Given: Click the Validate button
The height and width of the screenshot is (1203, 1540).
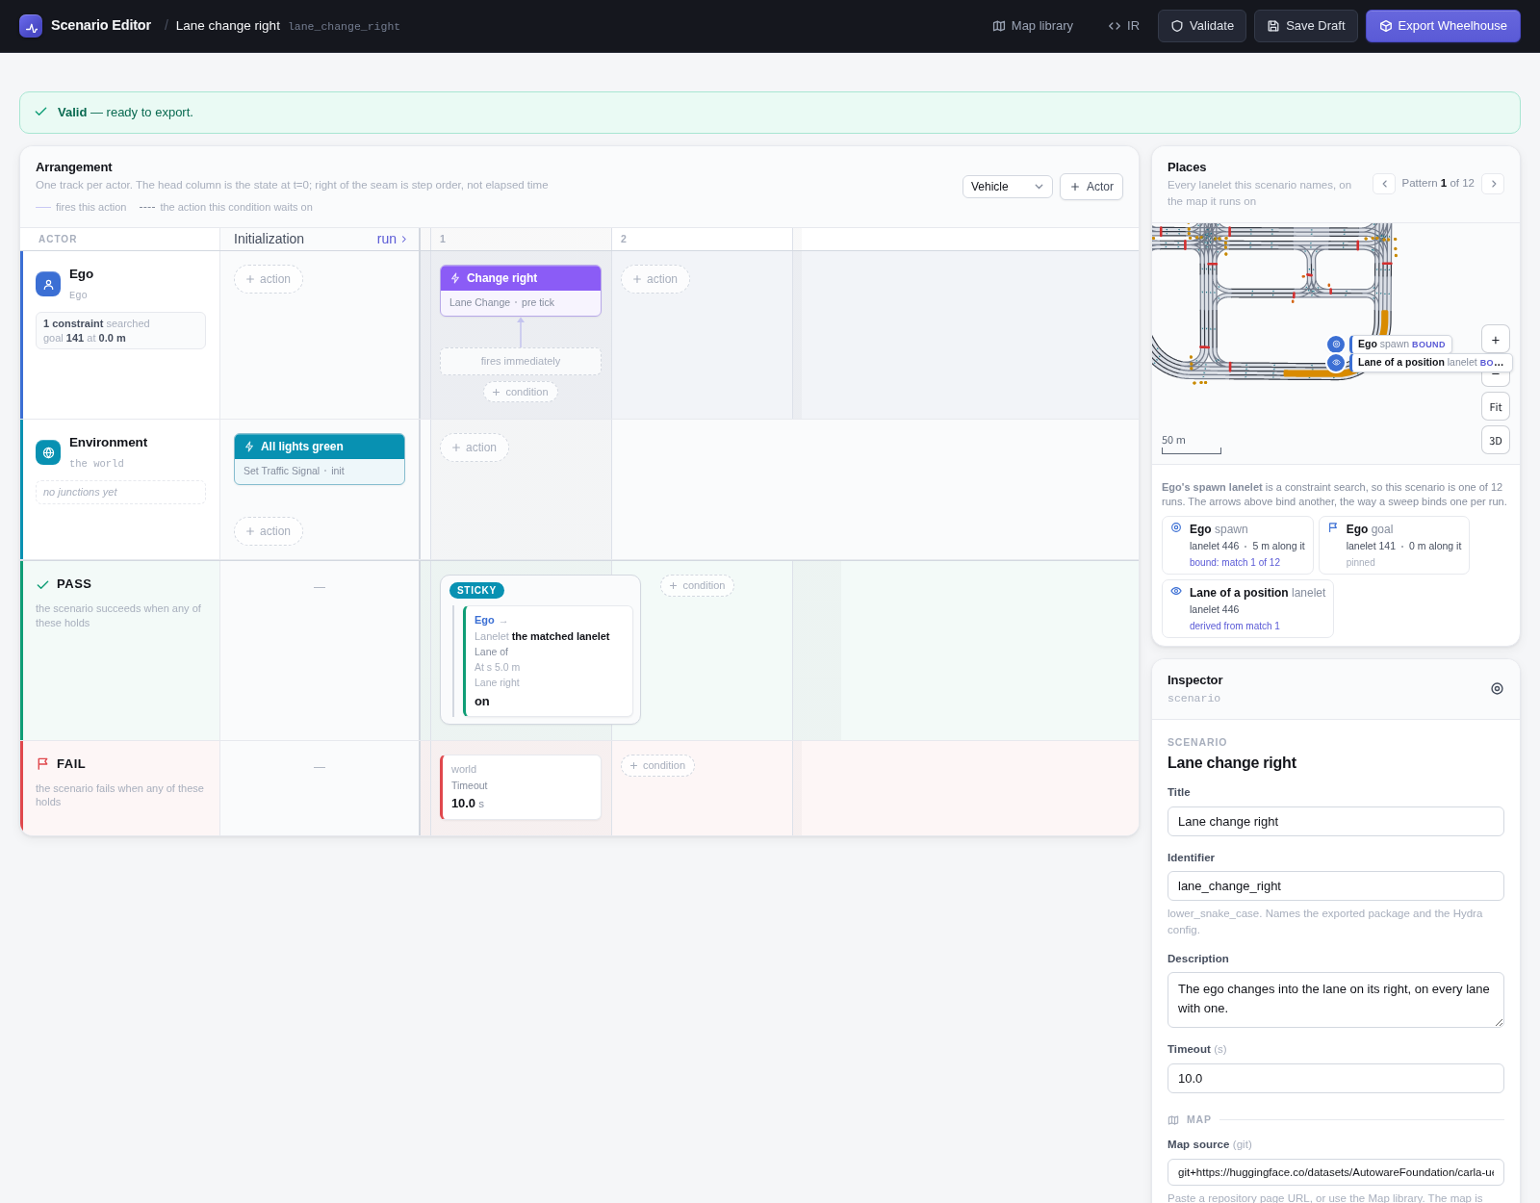Looking at the screenshot, I should click(x=1202, y=26).
